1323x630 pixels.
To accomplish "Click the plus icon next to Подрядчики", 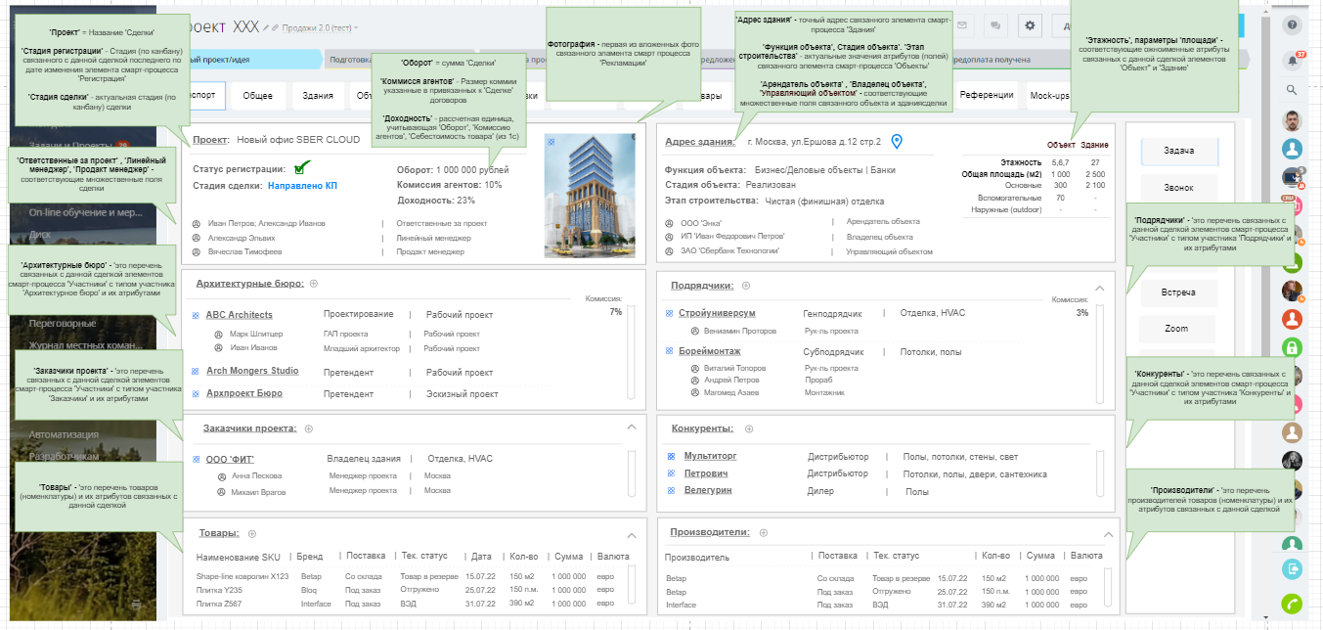I will 745,286.
